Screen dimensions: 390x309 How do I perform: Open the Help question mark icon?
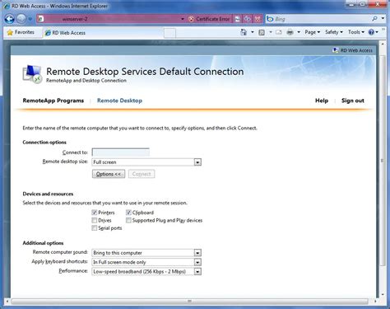(x=371, y=32)
